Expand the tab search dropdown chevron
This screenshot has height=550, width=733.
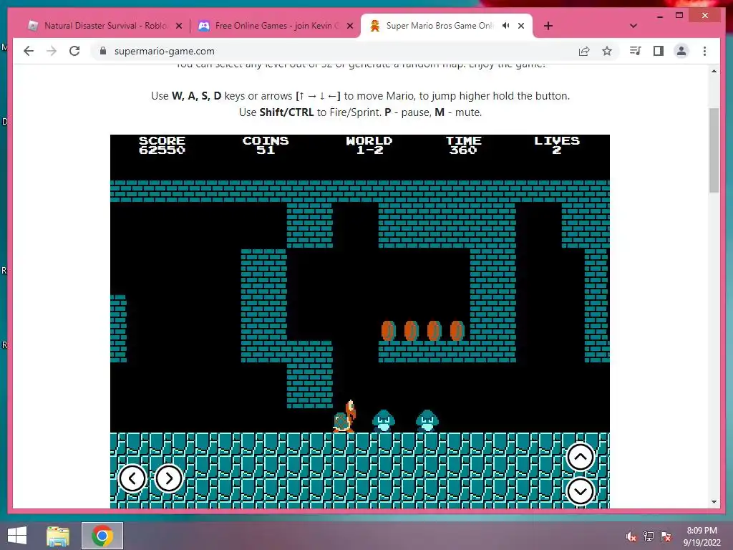pos(634,26)
